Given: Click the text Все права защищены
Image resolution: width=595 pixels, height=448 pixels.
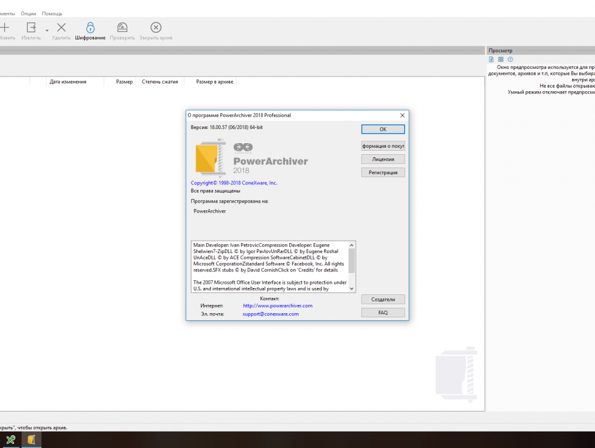Looking at the screenshot, I should (216, 191).
